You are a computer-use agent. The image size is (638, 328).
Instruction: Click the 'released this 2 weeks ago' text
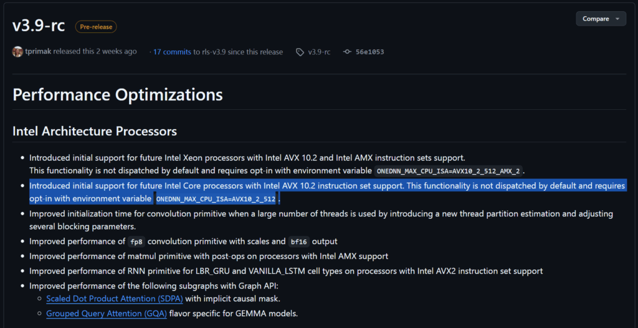95,52
